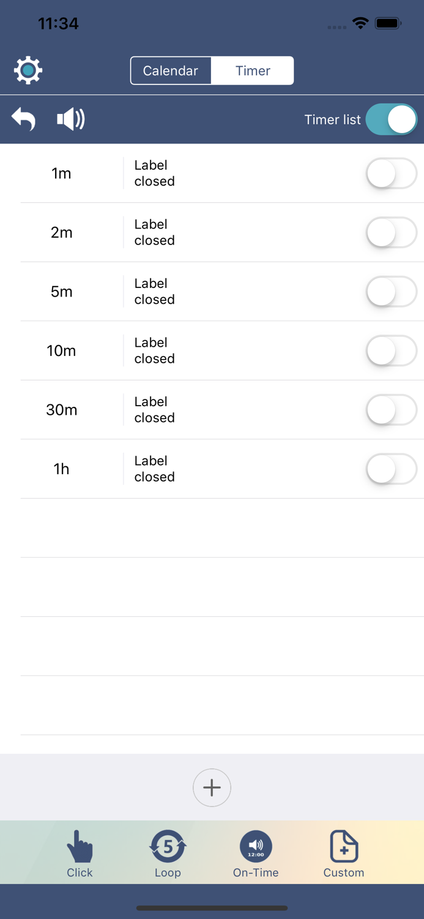Tap the 10m timer label
This screenshot has width=424, height=919.
[x=62, y=350]
